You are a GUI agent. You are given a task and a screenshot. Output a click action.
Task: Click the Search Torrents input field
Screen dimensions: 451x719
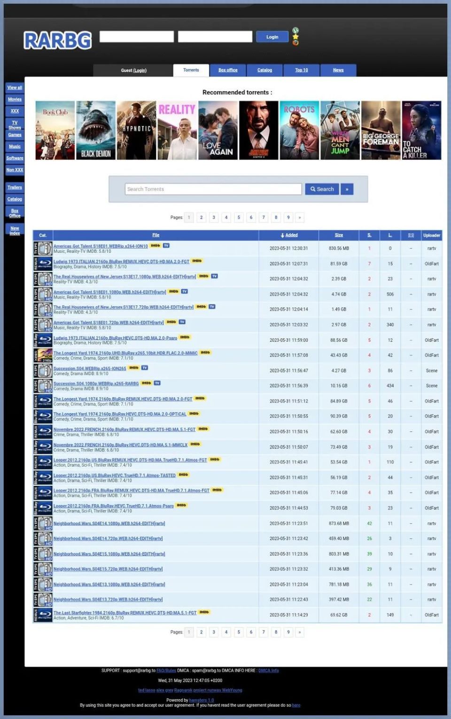pos(213,189)
